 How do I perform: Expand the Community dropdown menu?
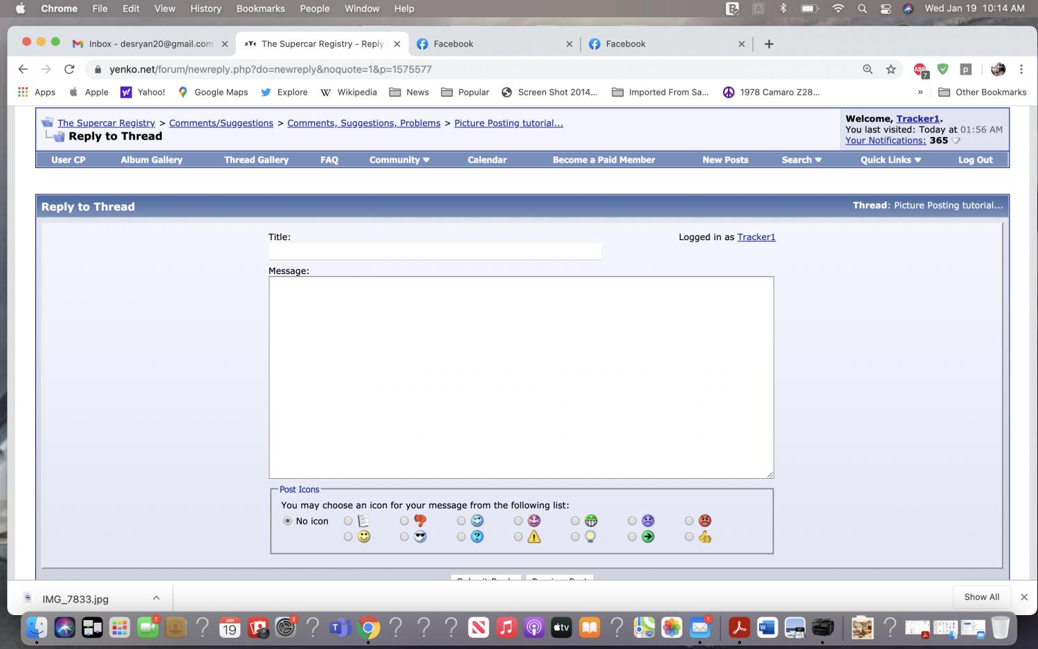click(x=399, y=160)
